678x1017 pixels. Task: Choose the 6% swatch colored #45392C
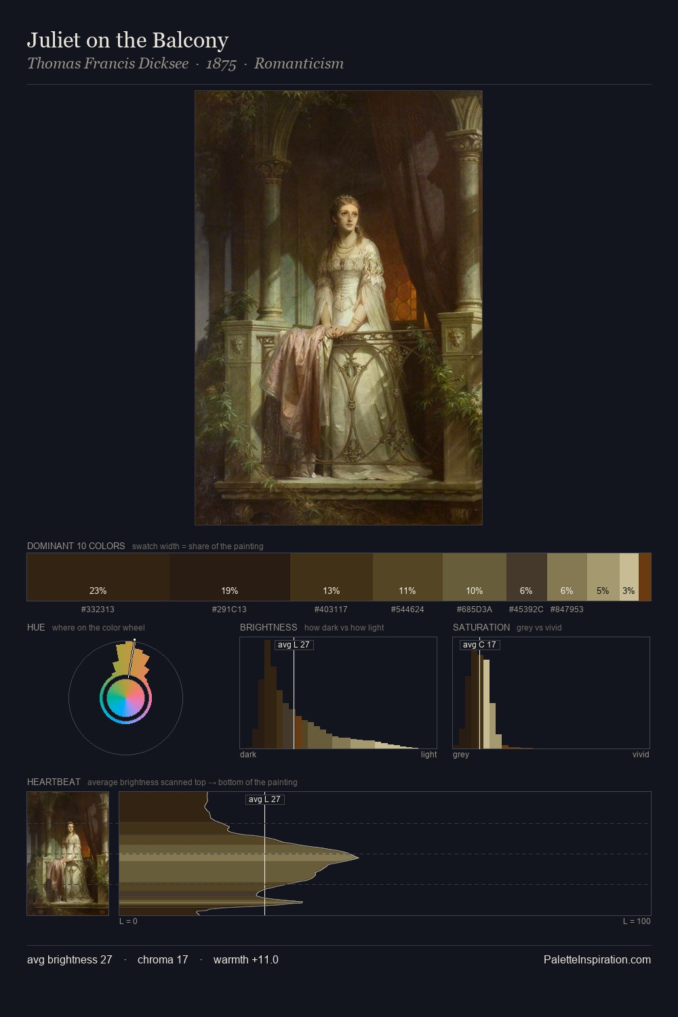point(527,577)
